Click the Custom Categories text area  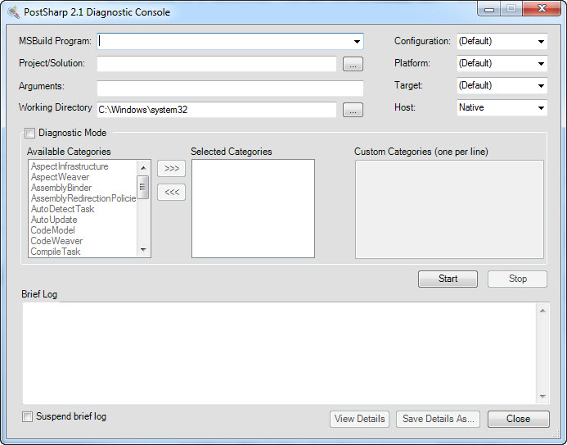pos(449,209)
